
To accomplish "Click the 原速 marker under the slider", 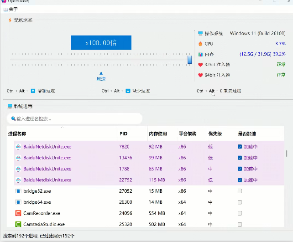I will tap(101, 77).
